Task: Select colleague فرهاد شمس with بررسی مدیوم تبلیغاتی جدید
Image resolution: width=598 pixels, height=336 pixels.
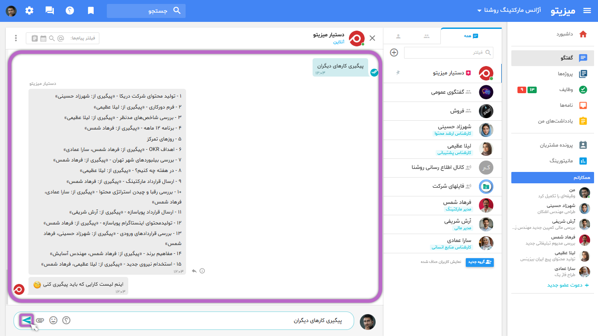Action: 552,240
